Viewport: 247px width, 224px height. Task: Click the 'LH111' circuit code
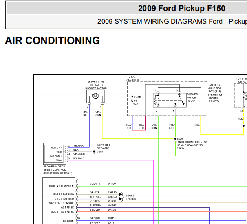[x=112, y=223]
